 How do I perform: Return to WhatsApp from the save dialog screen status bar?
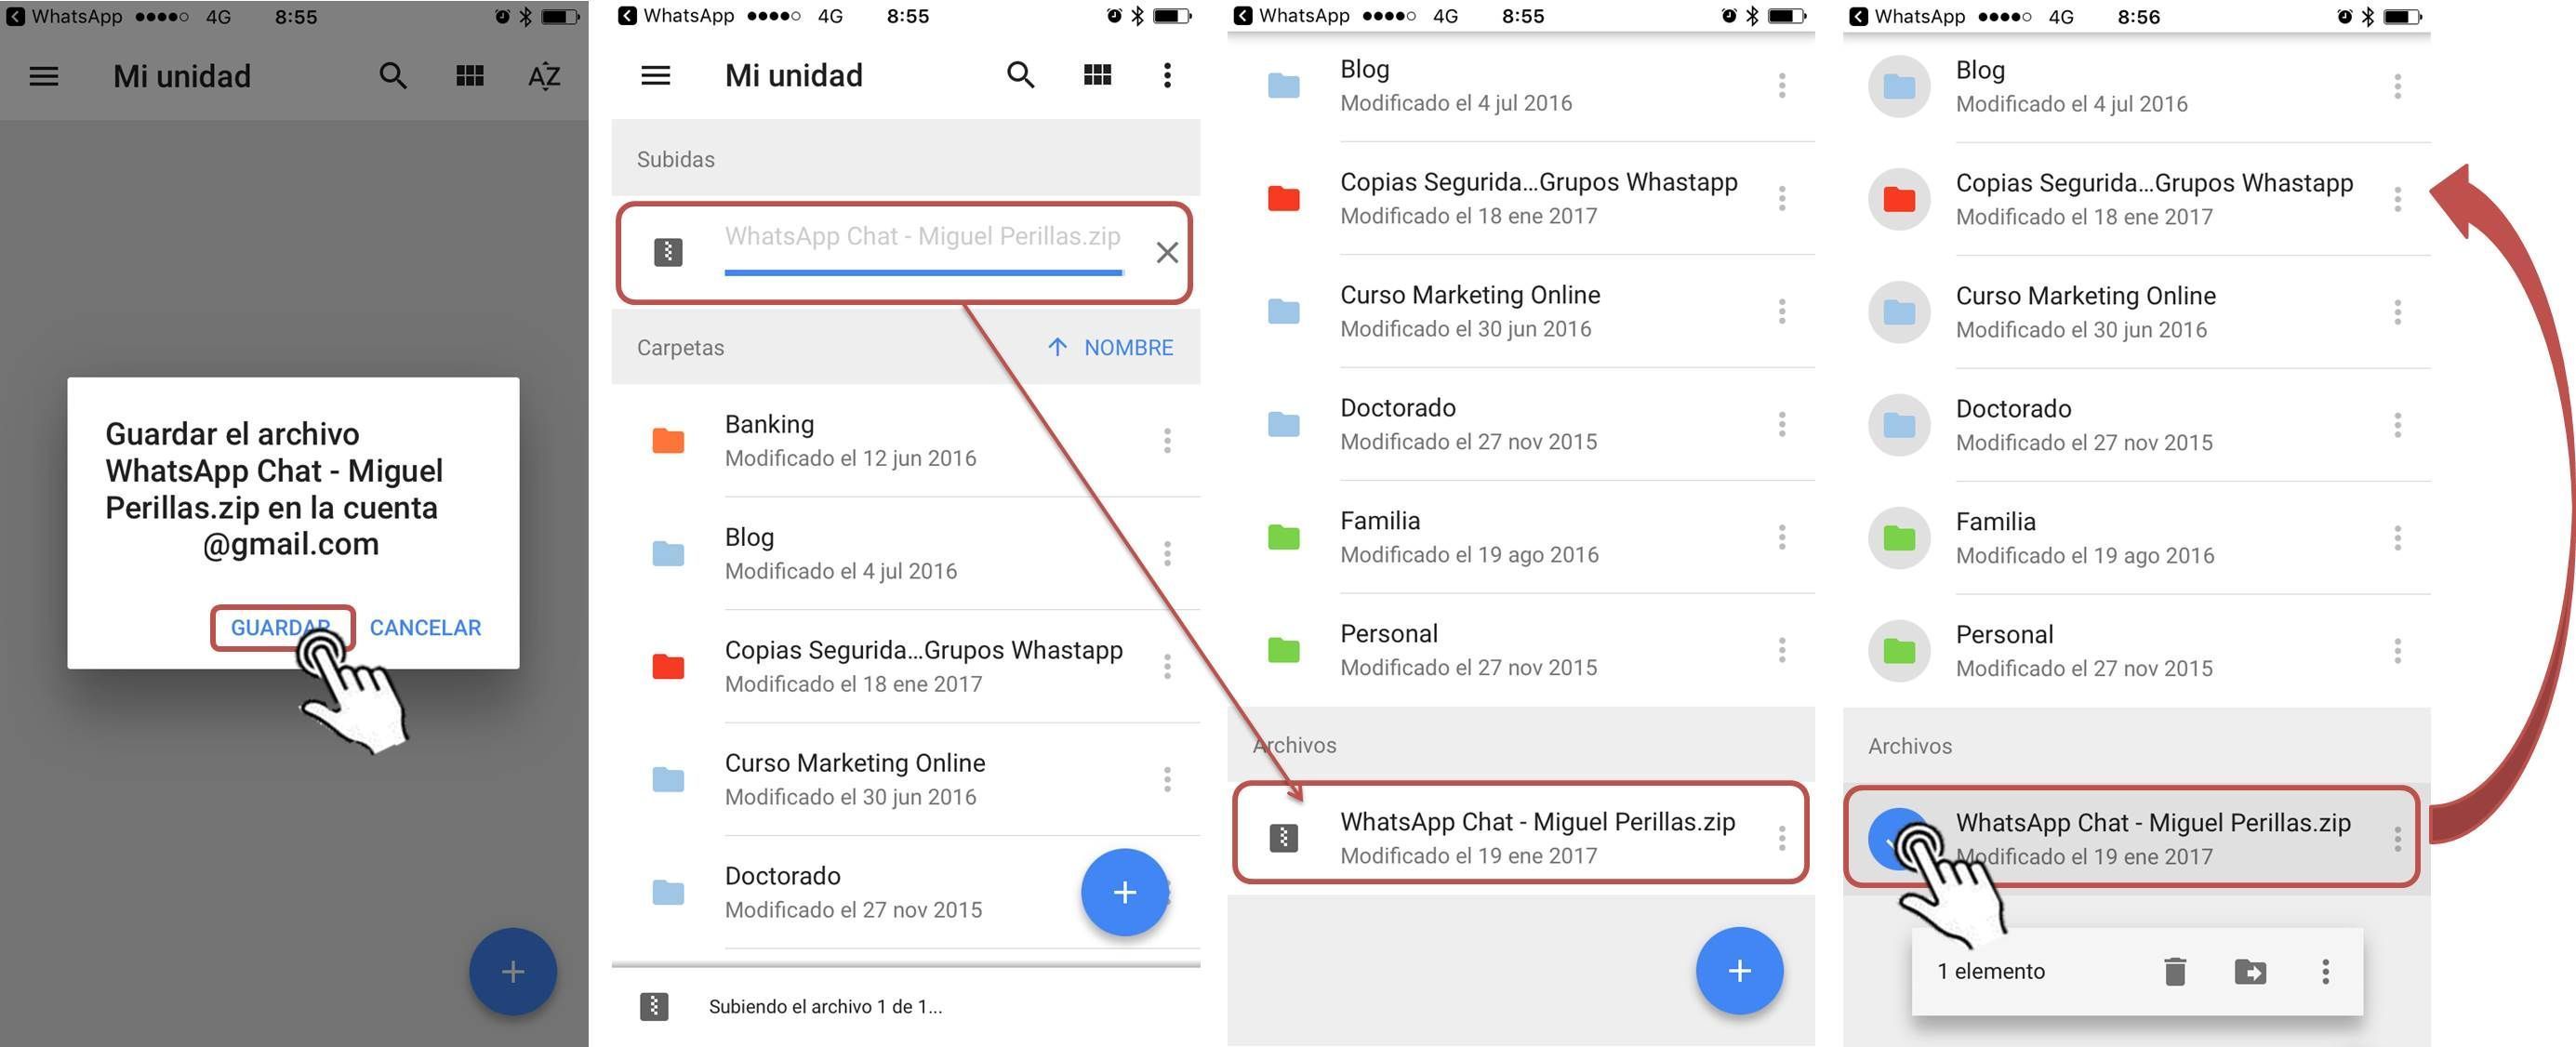[x=62, y=17]
